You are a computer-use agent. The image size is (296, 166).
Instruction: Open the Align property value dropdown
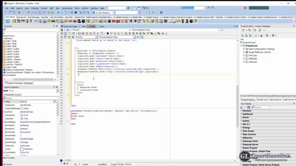coord(55,101)
